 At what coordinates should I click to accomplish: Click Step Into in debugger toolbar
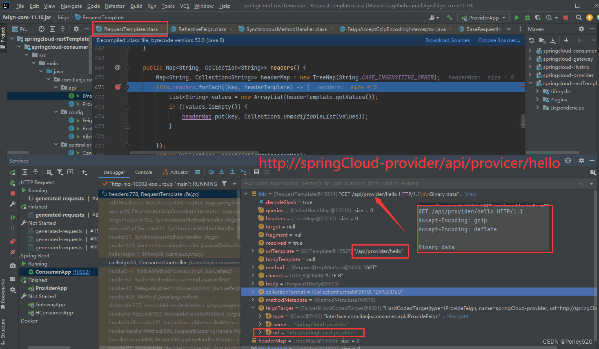tap(221, 172)
